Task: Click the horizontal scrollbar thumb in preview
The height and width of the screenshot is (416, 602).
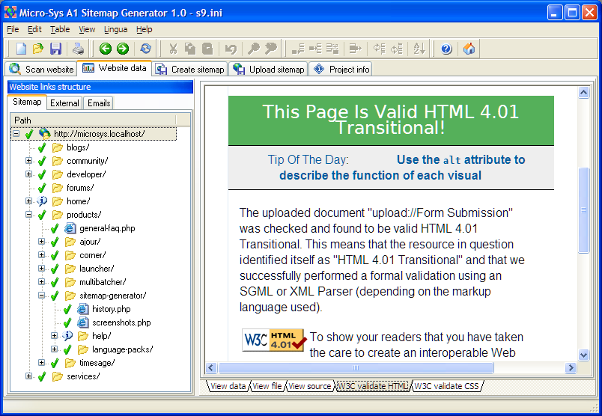Action: click(356, 367)
